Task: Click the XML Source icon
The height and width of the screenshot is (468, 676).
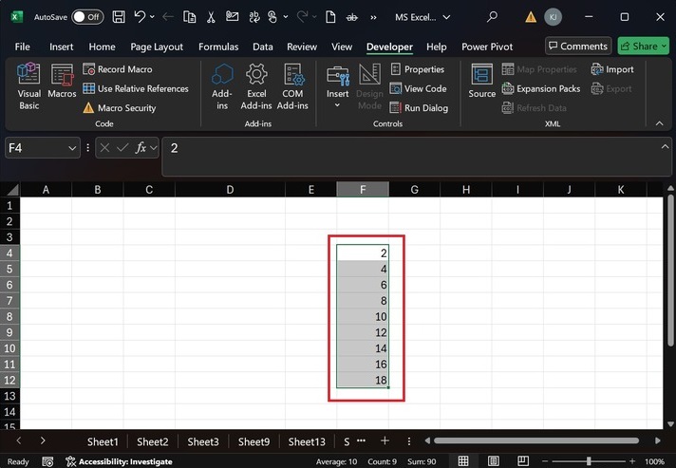Action: pos(481,82)
